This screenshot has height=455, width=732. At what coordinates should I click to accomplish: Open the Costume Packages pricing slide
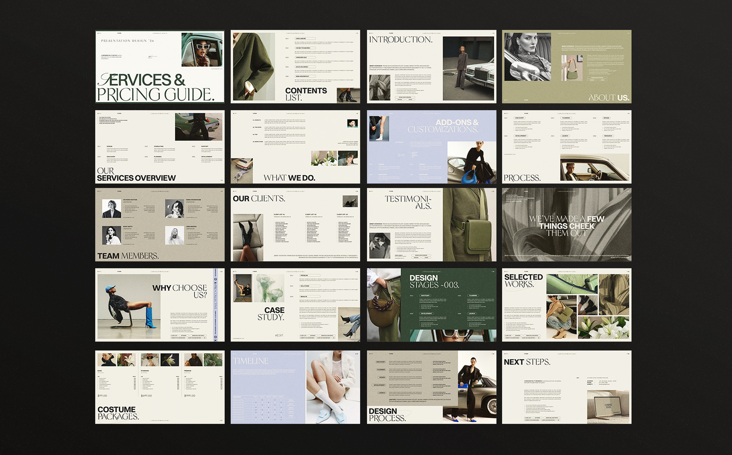[160, 387]
